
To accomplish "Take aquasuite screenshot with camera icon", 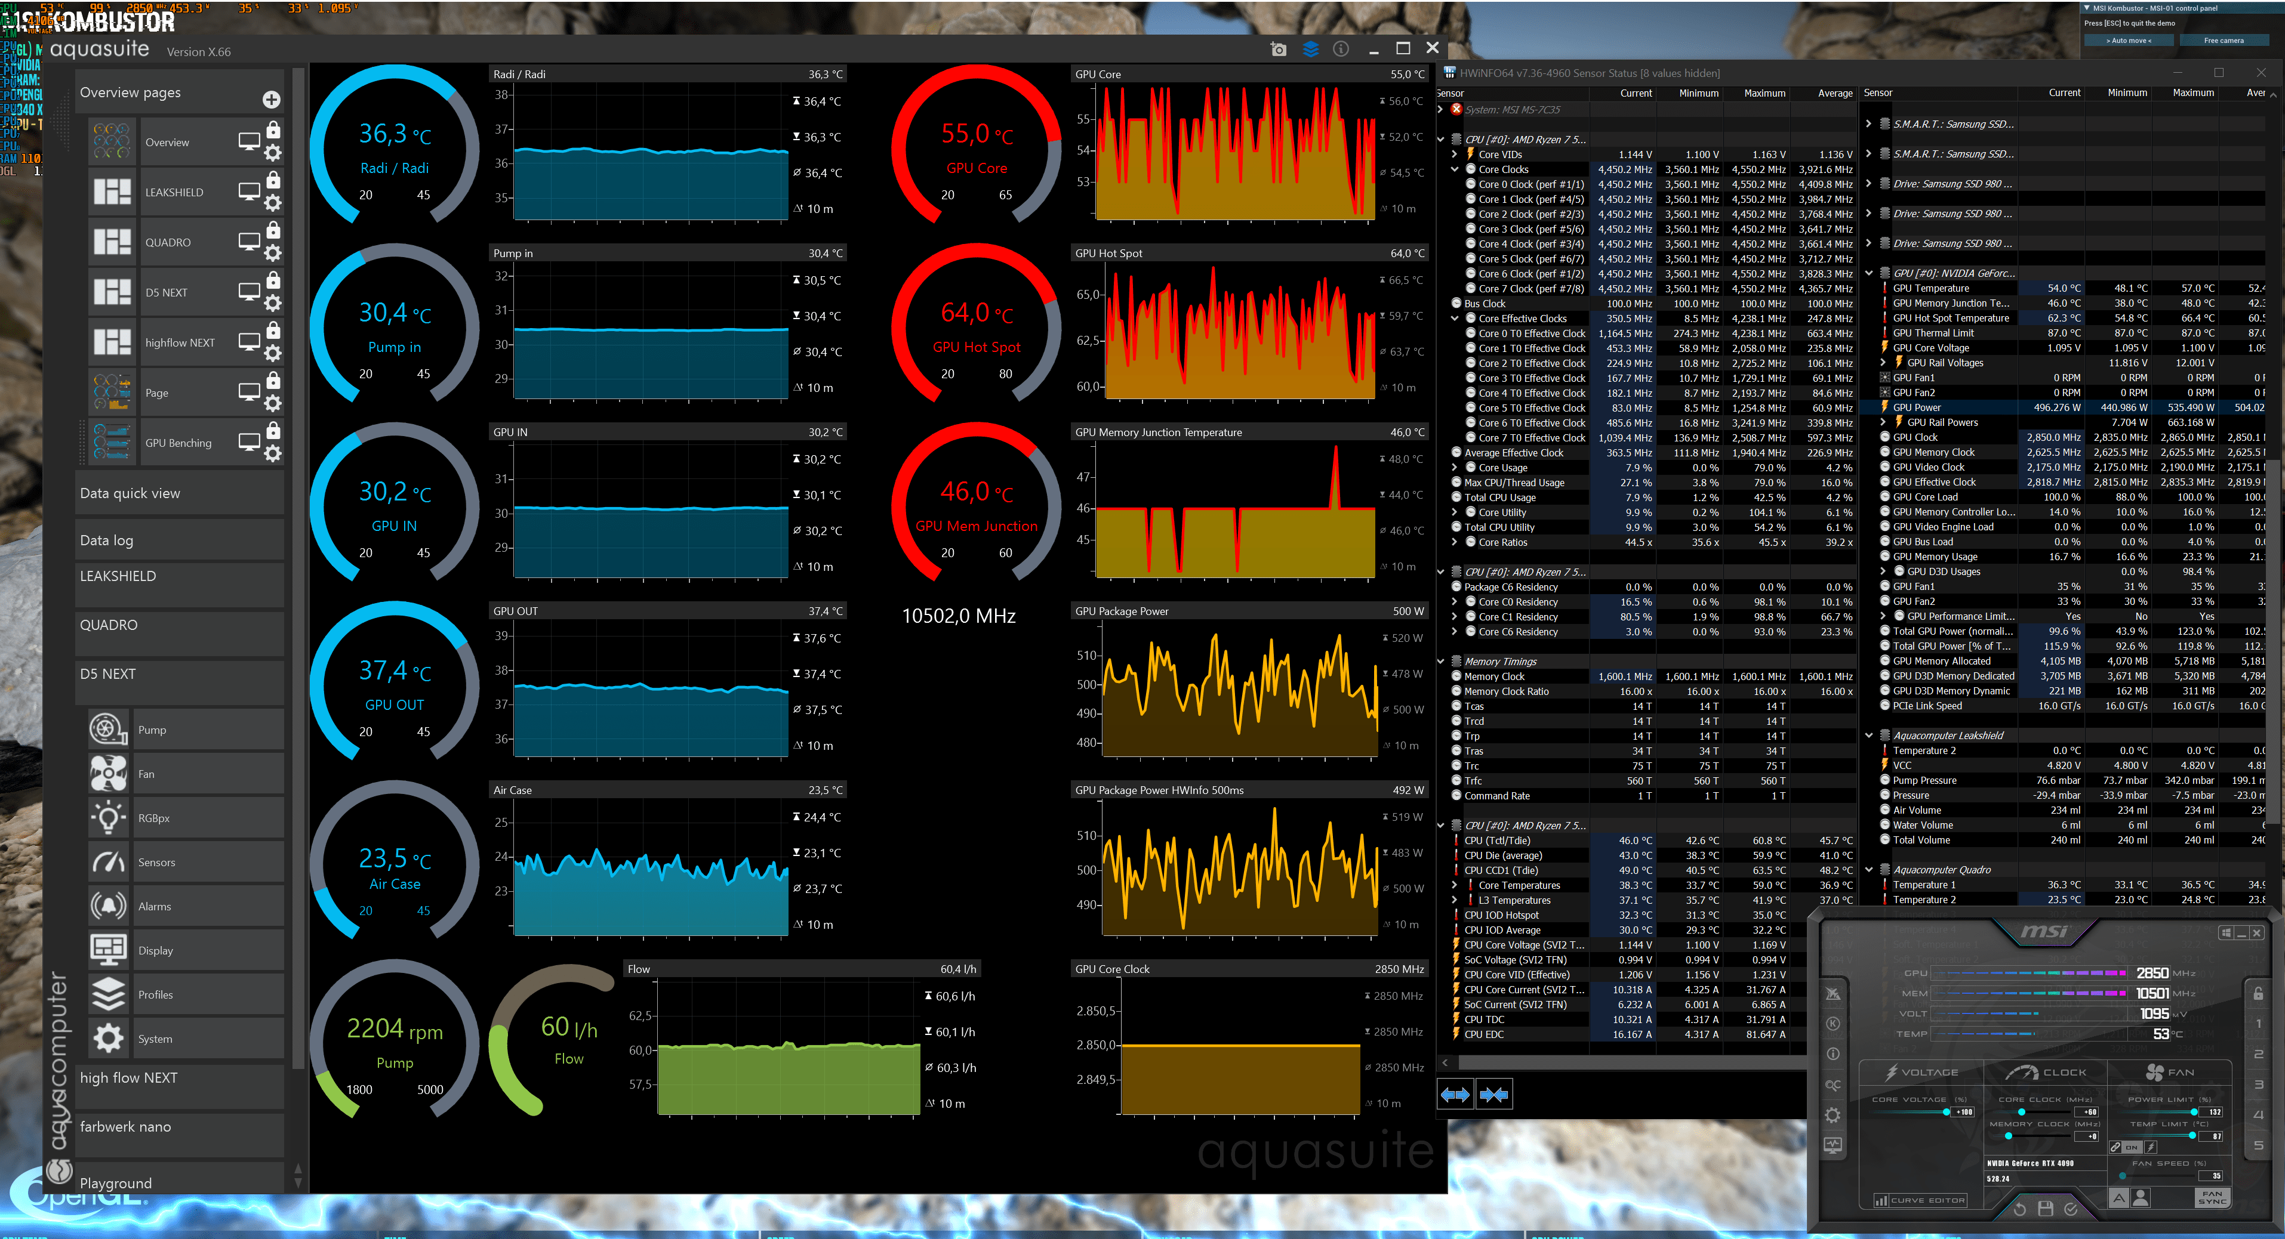I will [1278, 49].
